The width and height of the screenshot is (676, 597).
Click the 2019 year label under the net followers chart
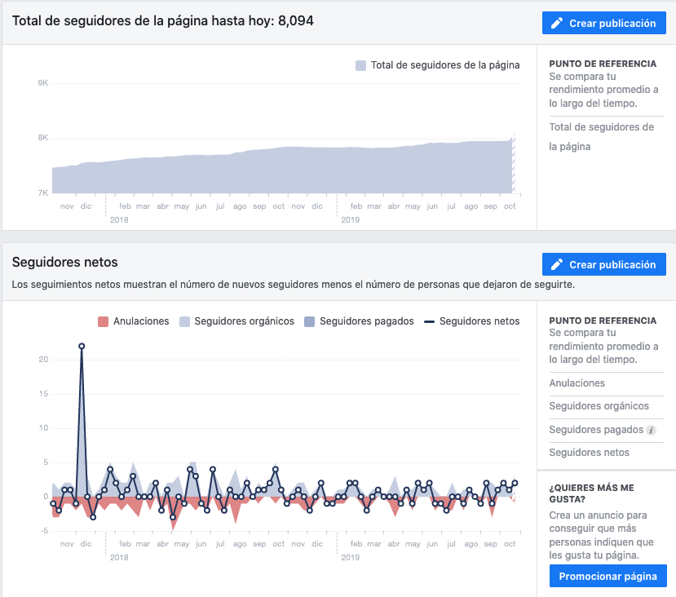click(350, 558)
